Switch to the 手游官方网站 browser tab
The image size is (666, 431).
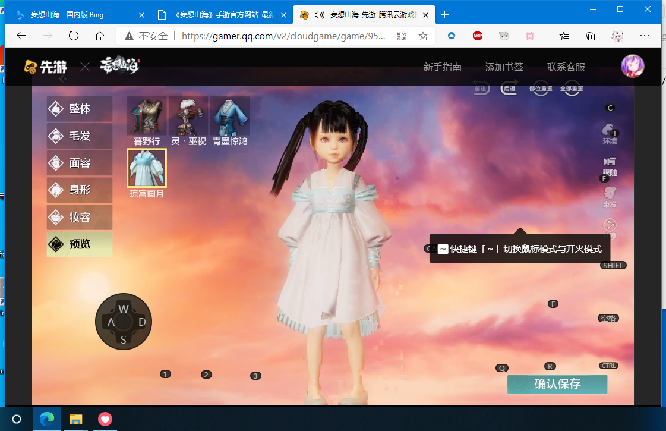tap(222, 15)
